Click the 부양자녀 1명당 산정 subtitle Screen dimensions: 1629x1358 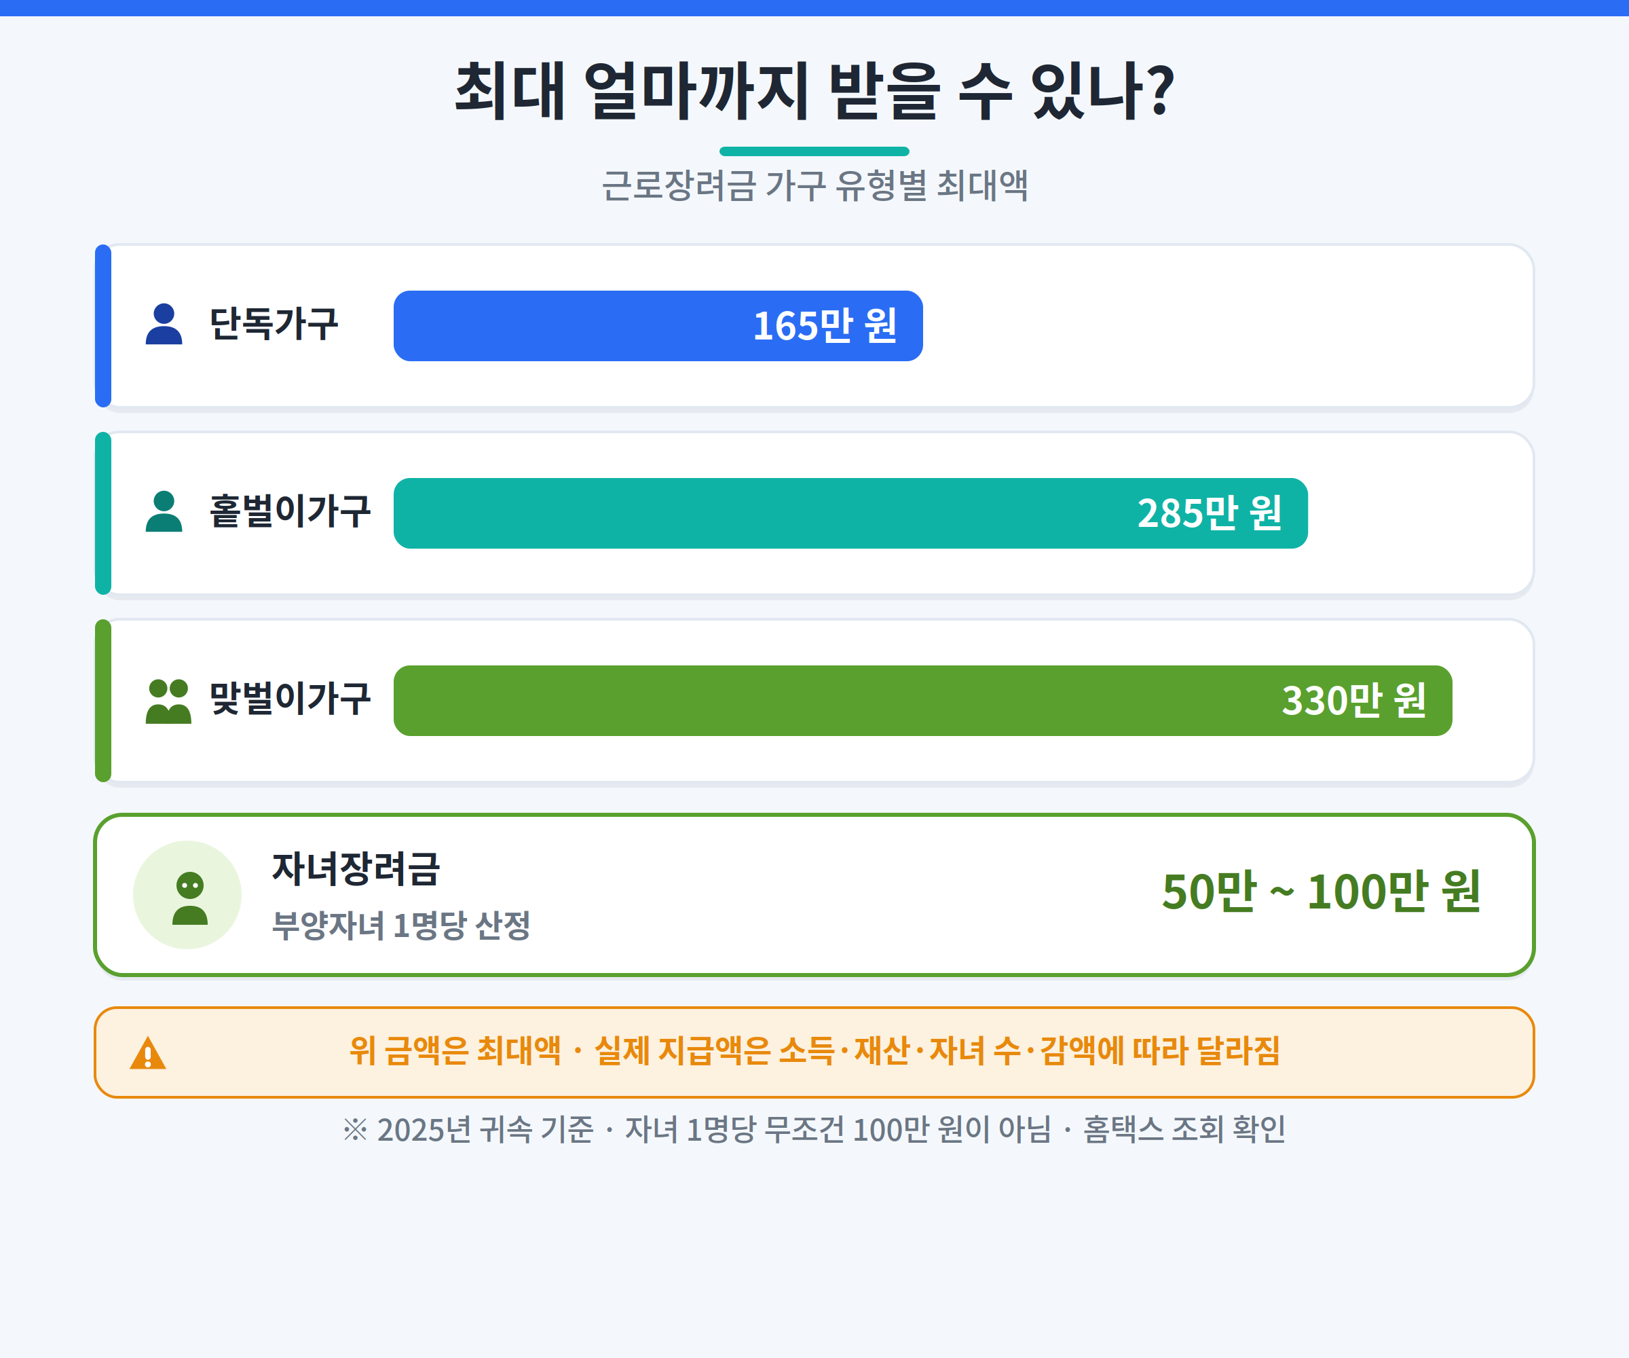tap(401, 925)
